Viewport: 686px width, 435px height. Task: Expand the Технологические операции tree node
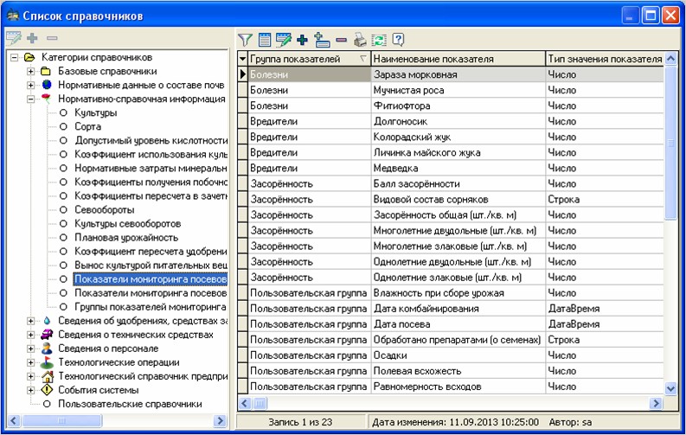[31, 362]
